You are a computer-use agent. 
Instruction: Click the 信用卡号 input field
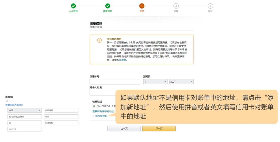(x=115, y=82)
